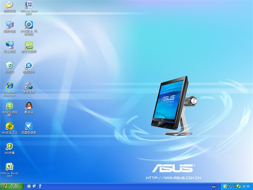Viewport: 253px width, 190px height.
Task: Launch Tencent QQ from the desktop
Action: pos(28,106)
